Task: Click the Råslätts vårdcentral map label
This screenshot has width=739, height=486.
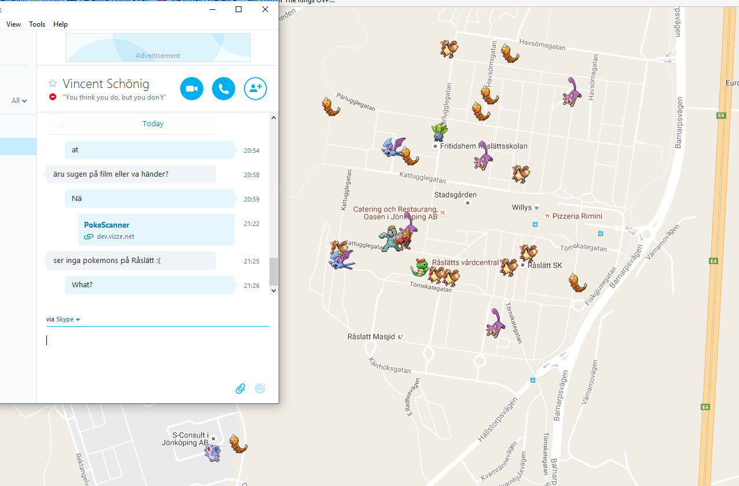Action: [465, 262]
